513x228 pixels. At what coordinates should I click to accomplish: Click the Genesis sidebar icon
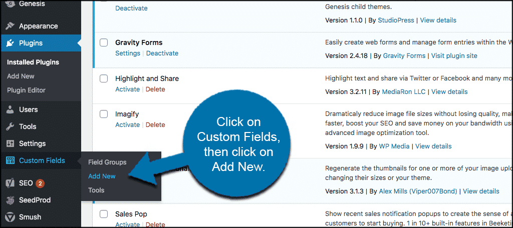(x=11, y=4)
